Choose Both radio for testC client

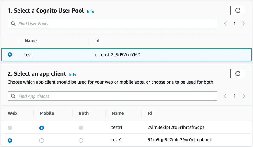tap(81, 140)
